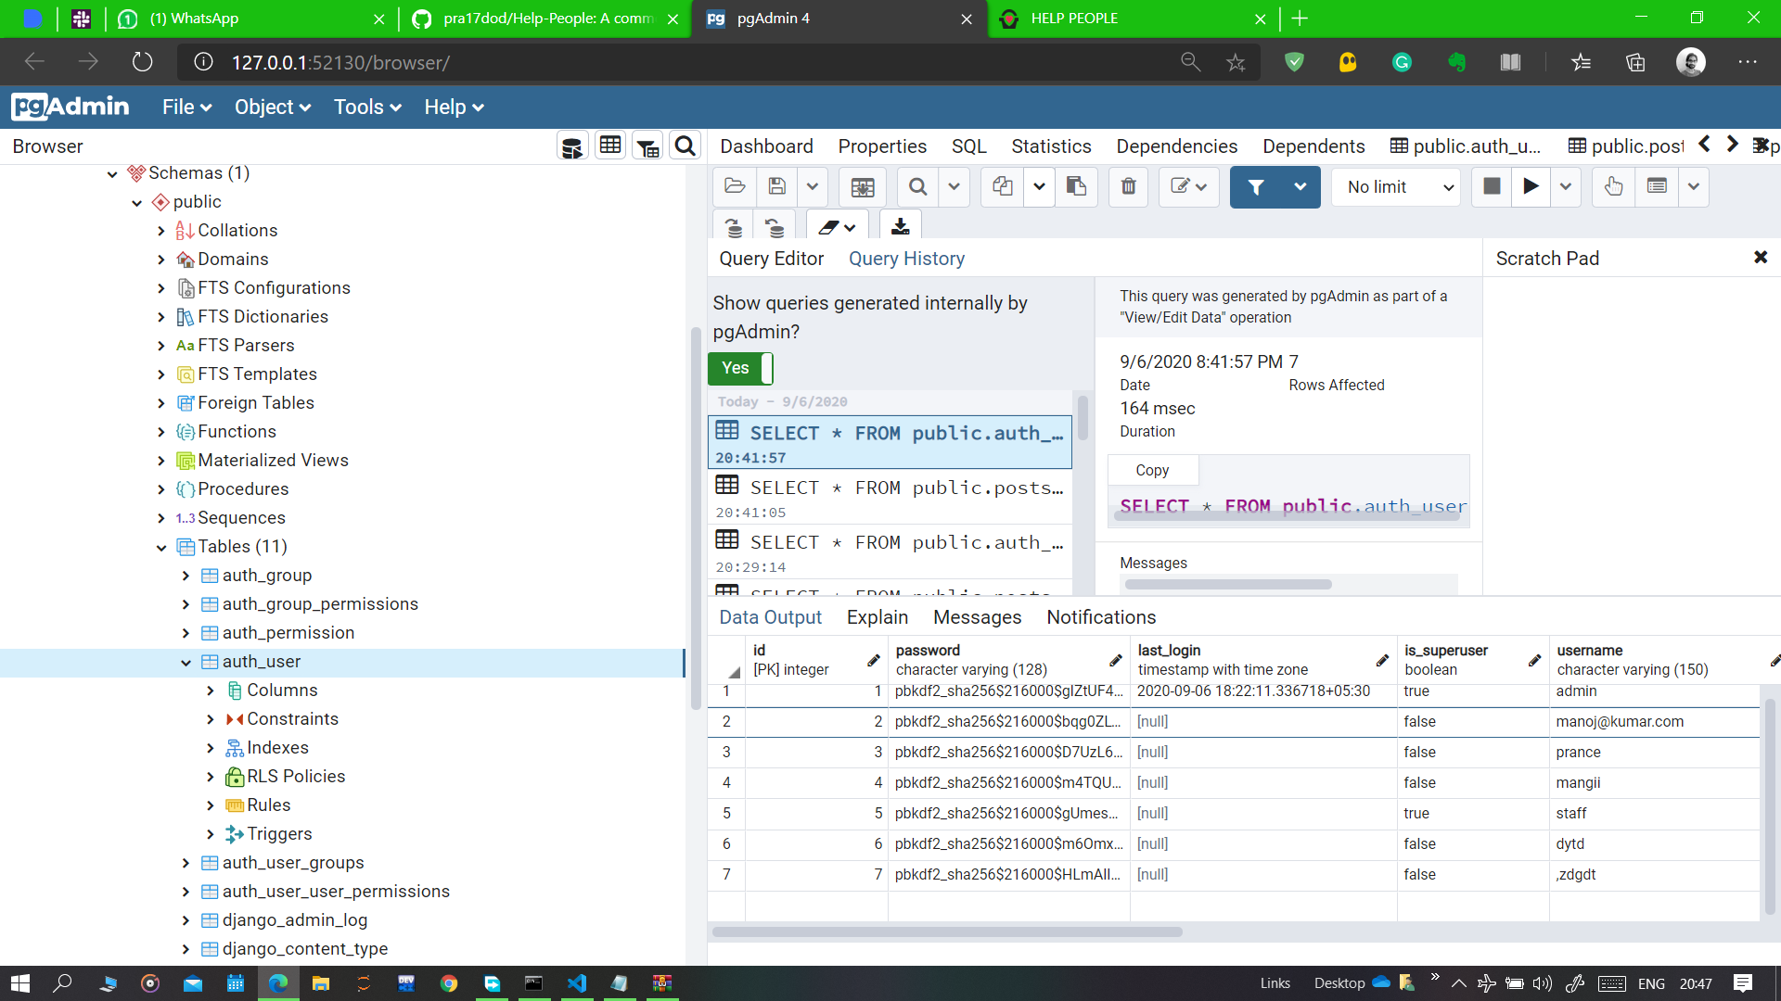Screen dimensions: 1781x1001
Task: Click the Paste rows icon
Action: click(x=1076, y=187)
